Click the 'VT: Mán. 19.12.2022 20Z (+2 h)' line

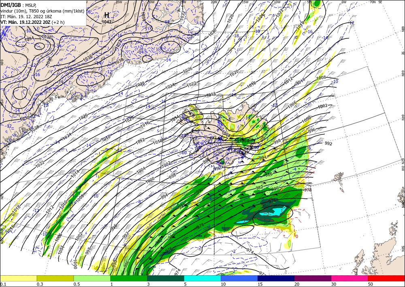pyautogui.click(x=32, y=22)
